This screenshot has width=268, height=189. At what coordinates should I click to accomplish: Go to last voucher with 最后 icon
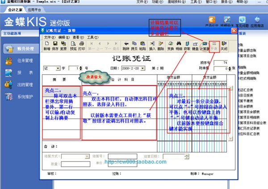pyautogui.click(x=116, y=46)
